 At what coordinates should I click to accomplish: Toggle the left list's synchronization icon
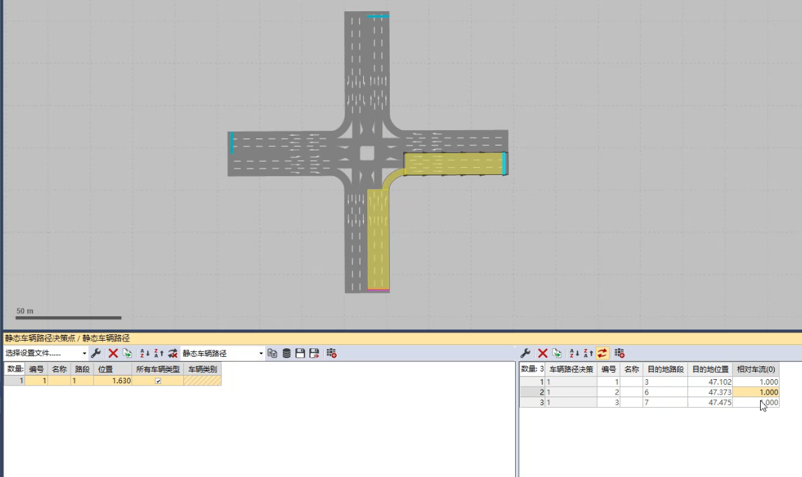pyautogui.click(x=173, y=353)
